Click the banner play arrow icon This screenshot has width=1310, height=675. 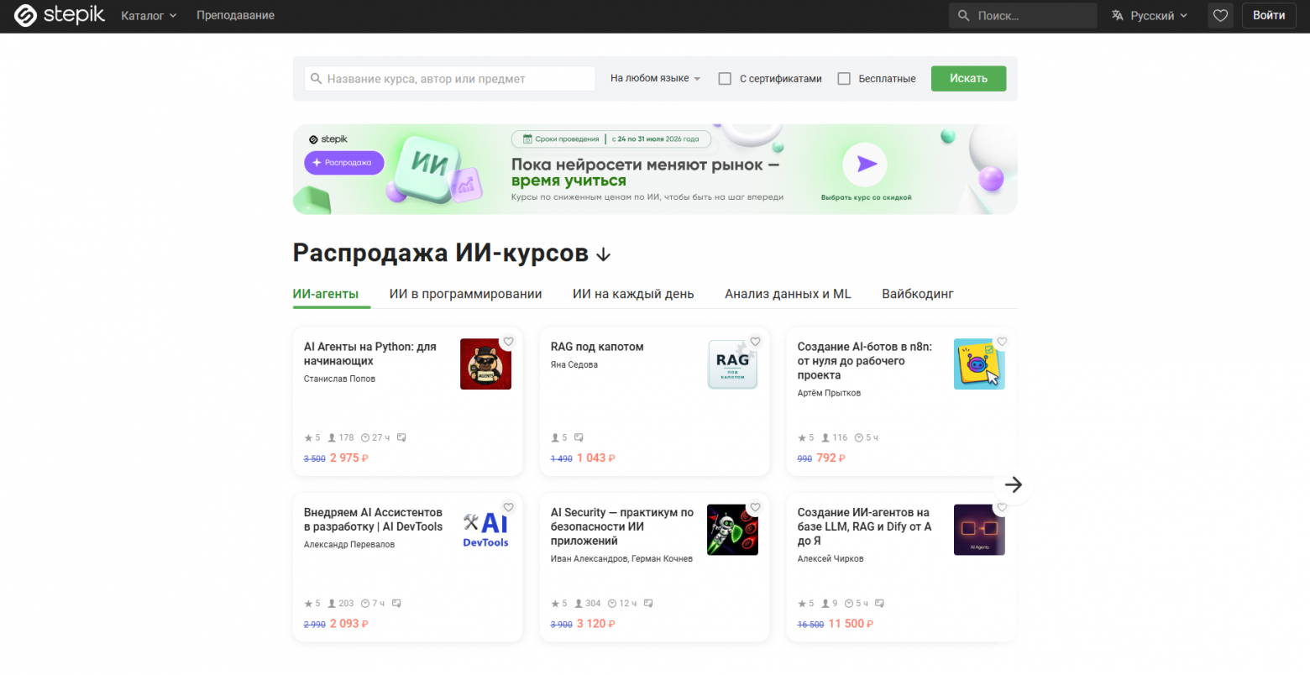[866, 165]
